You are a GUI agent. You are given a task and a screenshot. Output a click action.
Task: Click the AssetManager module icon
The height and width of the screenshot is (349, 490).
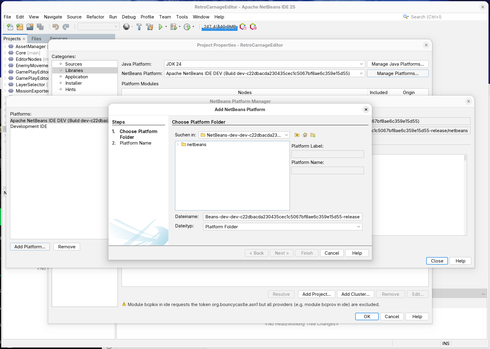(11, 46)
